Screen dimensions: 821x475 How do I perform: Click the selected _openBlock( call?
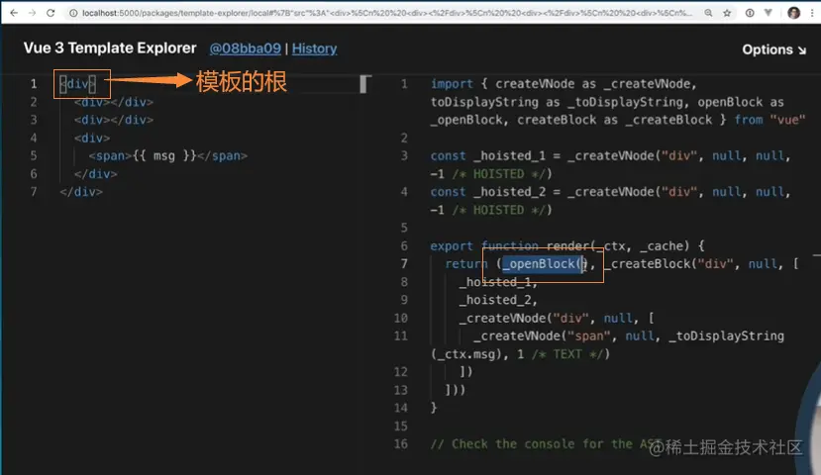[x=543, y=264]
